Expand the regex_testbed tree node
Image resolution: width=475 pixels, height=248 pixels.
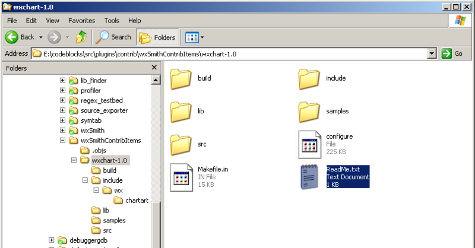pyautogui.click(x=62, y=100)
